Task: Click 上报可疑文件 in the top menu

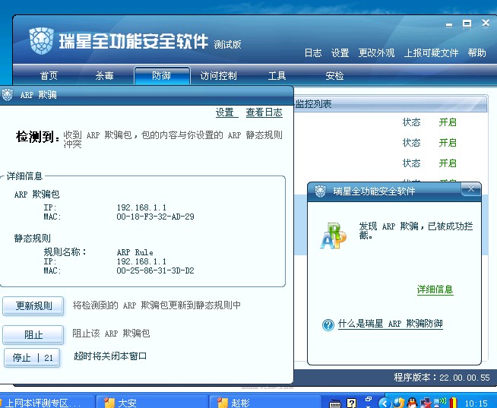Action: (431, 53)
